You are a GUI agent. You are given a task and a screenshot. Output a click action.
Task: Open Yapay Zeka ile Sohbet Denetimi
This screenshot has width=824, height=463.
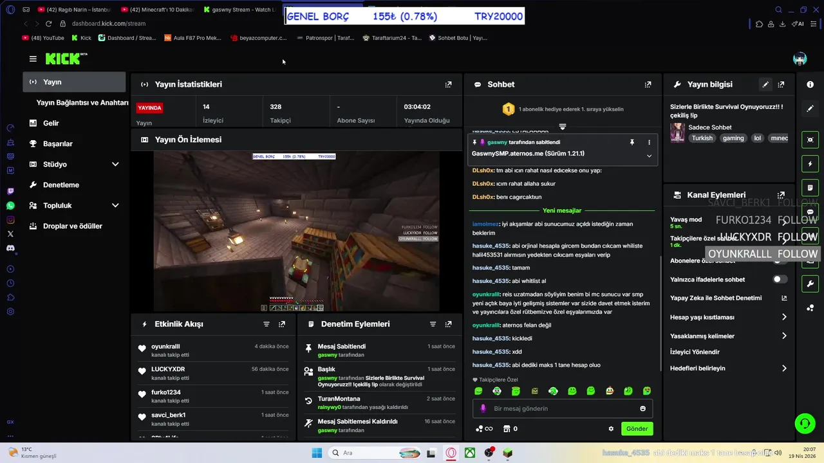pyautogui.click(x=728, y=298)
